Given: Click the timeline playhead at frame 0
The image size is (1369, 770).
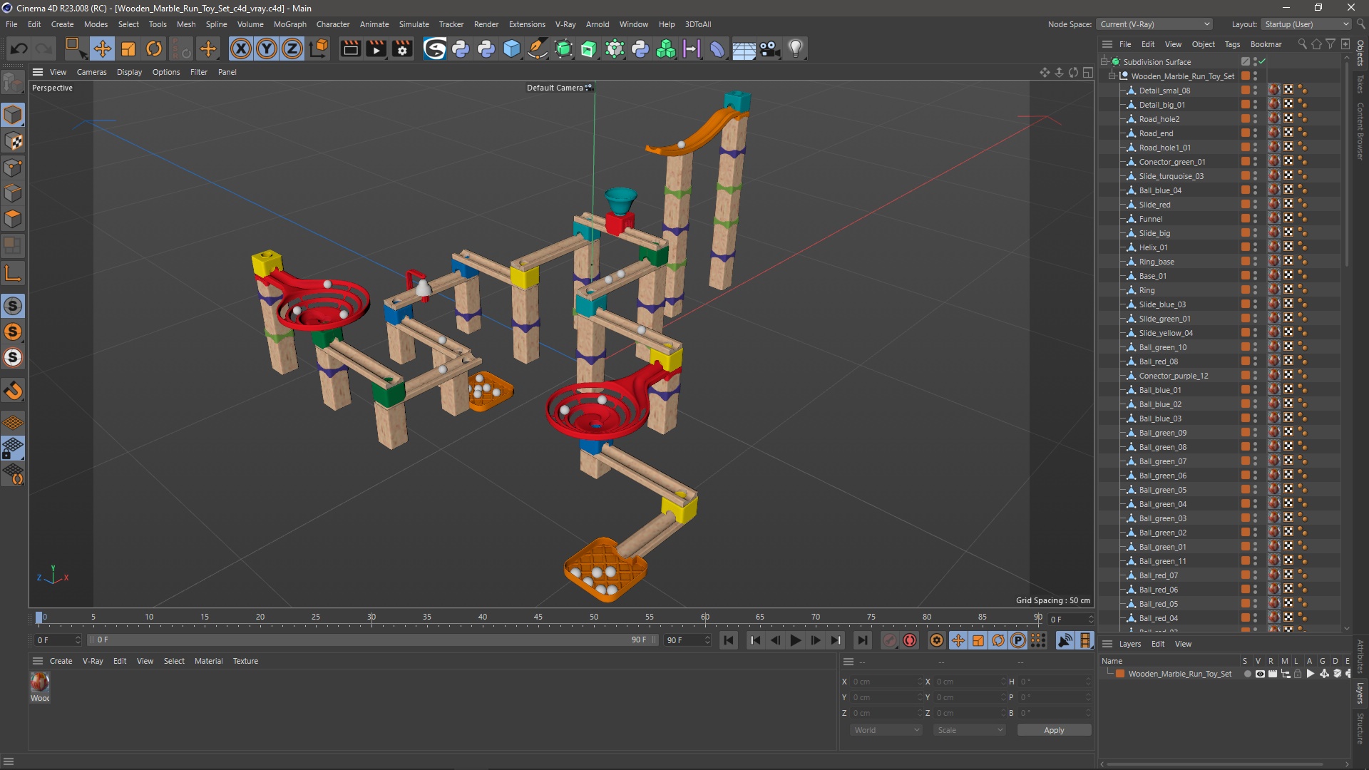Looking at the screenshot, I should pyautogui.click(x=39, y=617).
